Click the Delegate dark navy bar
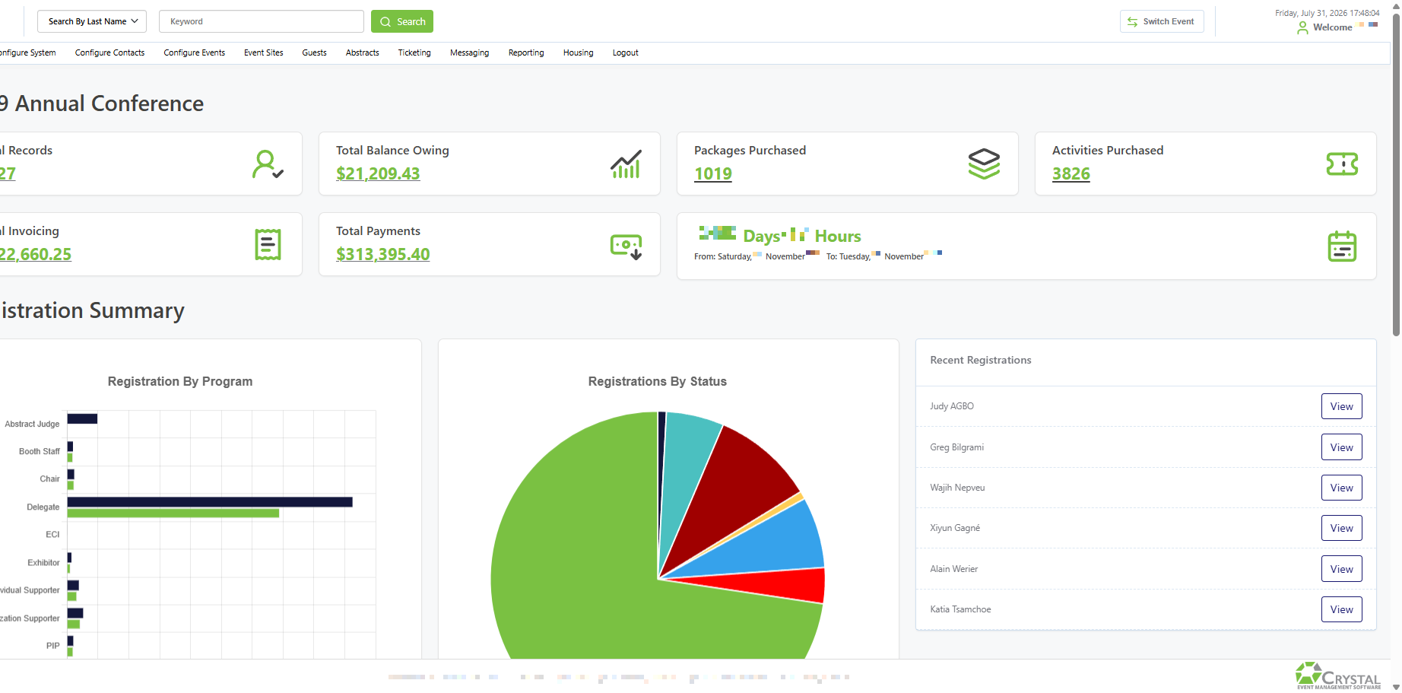The image size is (1402, 693). pyautogui.click(x=210, y=502)
